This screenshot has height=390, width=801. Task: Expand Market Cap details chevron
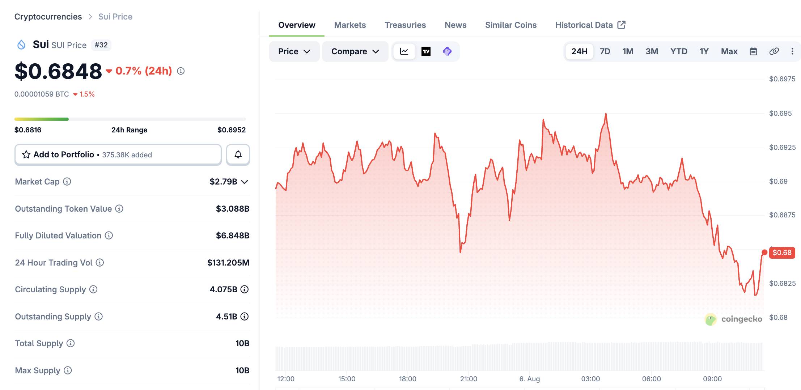(245, 182)
